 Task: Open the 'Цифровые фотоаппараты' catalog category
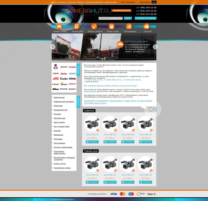coord(64,102)
